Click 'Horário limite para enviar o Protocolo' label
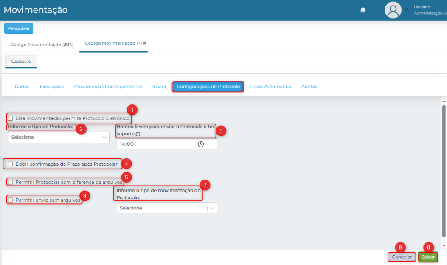The height and width of the screenshot is (265, 447). click(166, 130)
